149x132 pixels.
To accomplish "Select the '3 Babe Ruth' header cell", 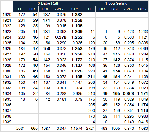I will [48, 3].
